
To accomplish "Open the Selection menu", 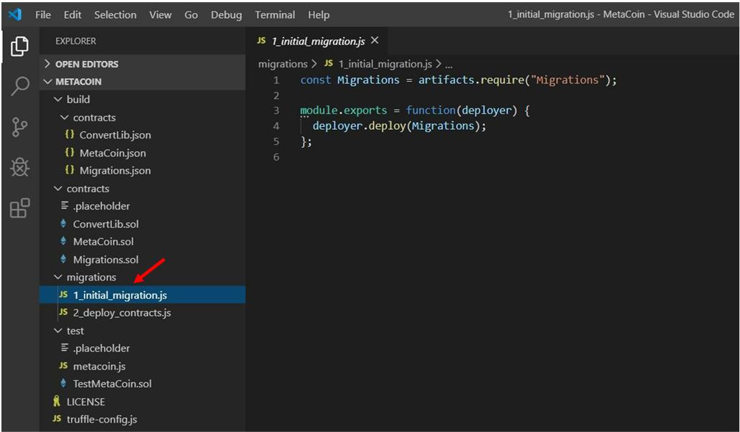I will (115, 14).
